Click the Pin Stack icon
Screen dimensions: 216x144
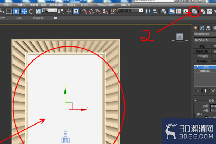click(197, 90)
